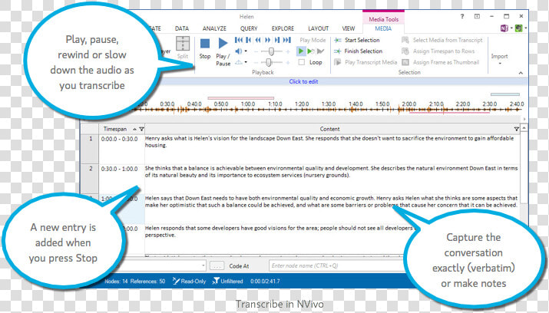549x313 pixels.
Task: Open the VIEW ribbon tab
Action: 349,28
